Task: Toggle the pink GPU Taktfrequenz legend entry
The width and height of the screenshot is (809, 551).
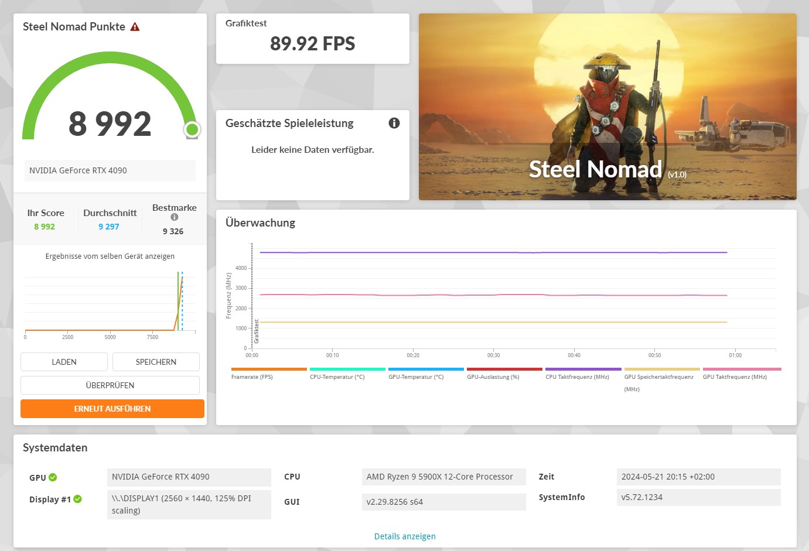Action: (742, 369)
